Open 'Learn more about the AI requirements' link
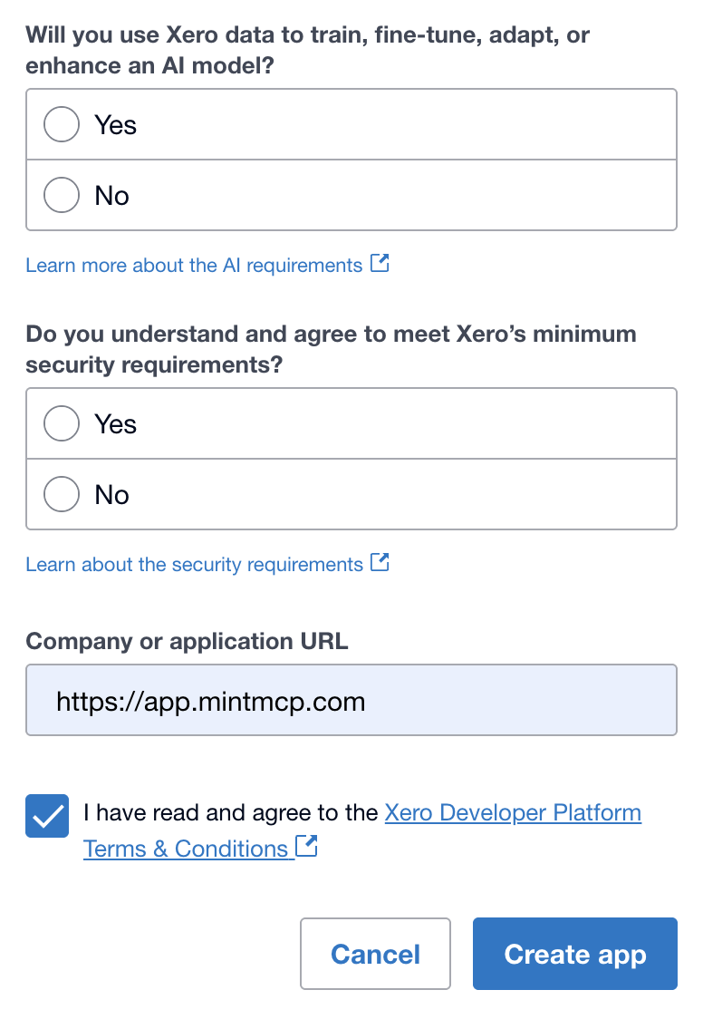Image resolution: width=703 pixels, height=1019 pixels. click(x=194, y=265)
